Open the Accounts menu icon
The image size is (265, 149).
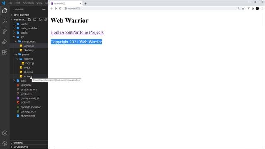coord(5,133)
